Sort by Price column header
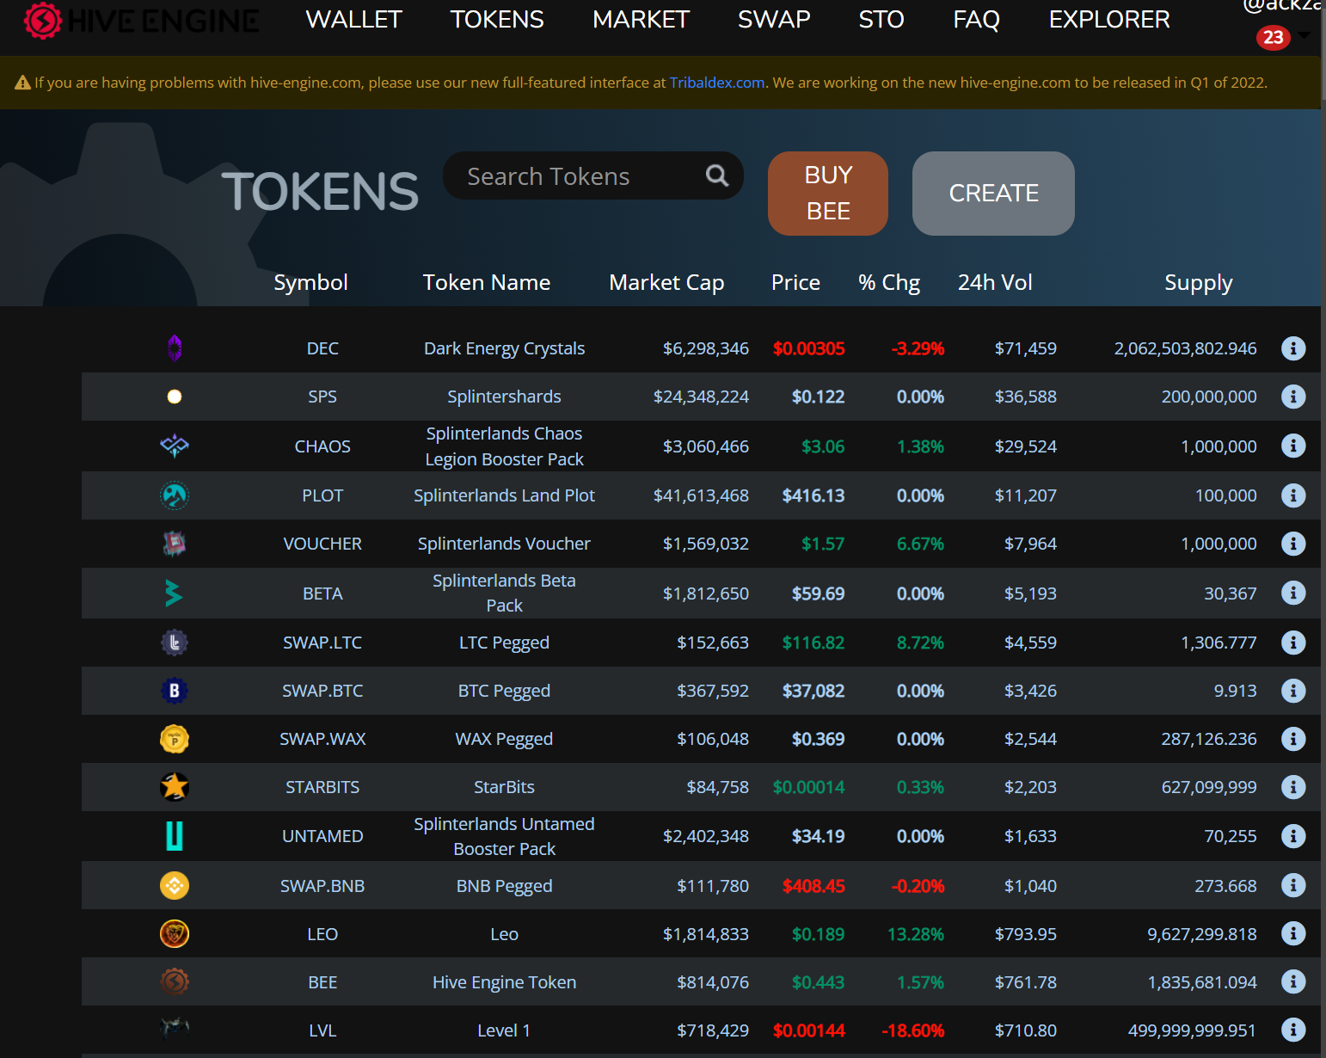Screen dimensions: 1326x1058 tap(795, 282)
